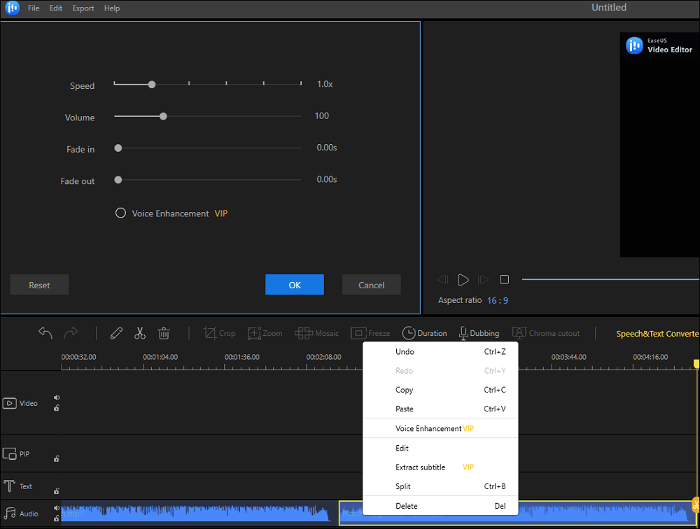Click the scissors split tool
The height and width of the screenshot is (529, 700).
[x=140, y=333]
